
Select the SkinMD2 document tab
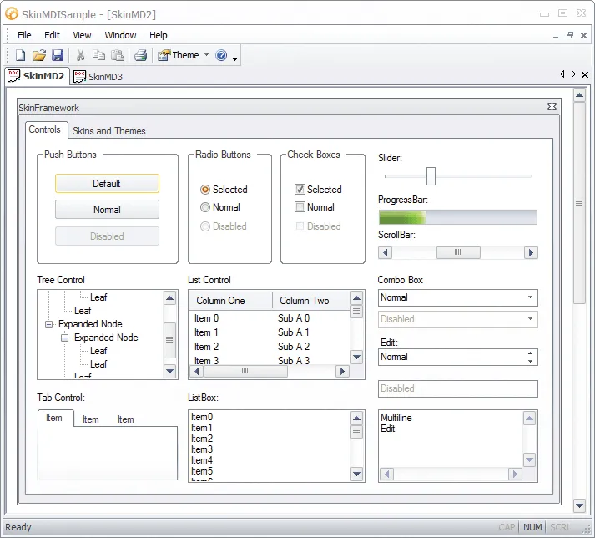pyautogui.click(x=38, y=76)
